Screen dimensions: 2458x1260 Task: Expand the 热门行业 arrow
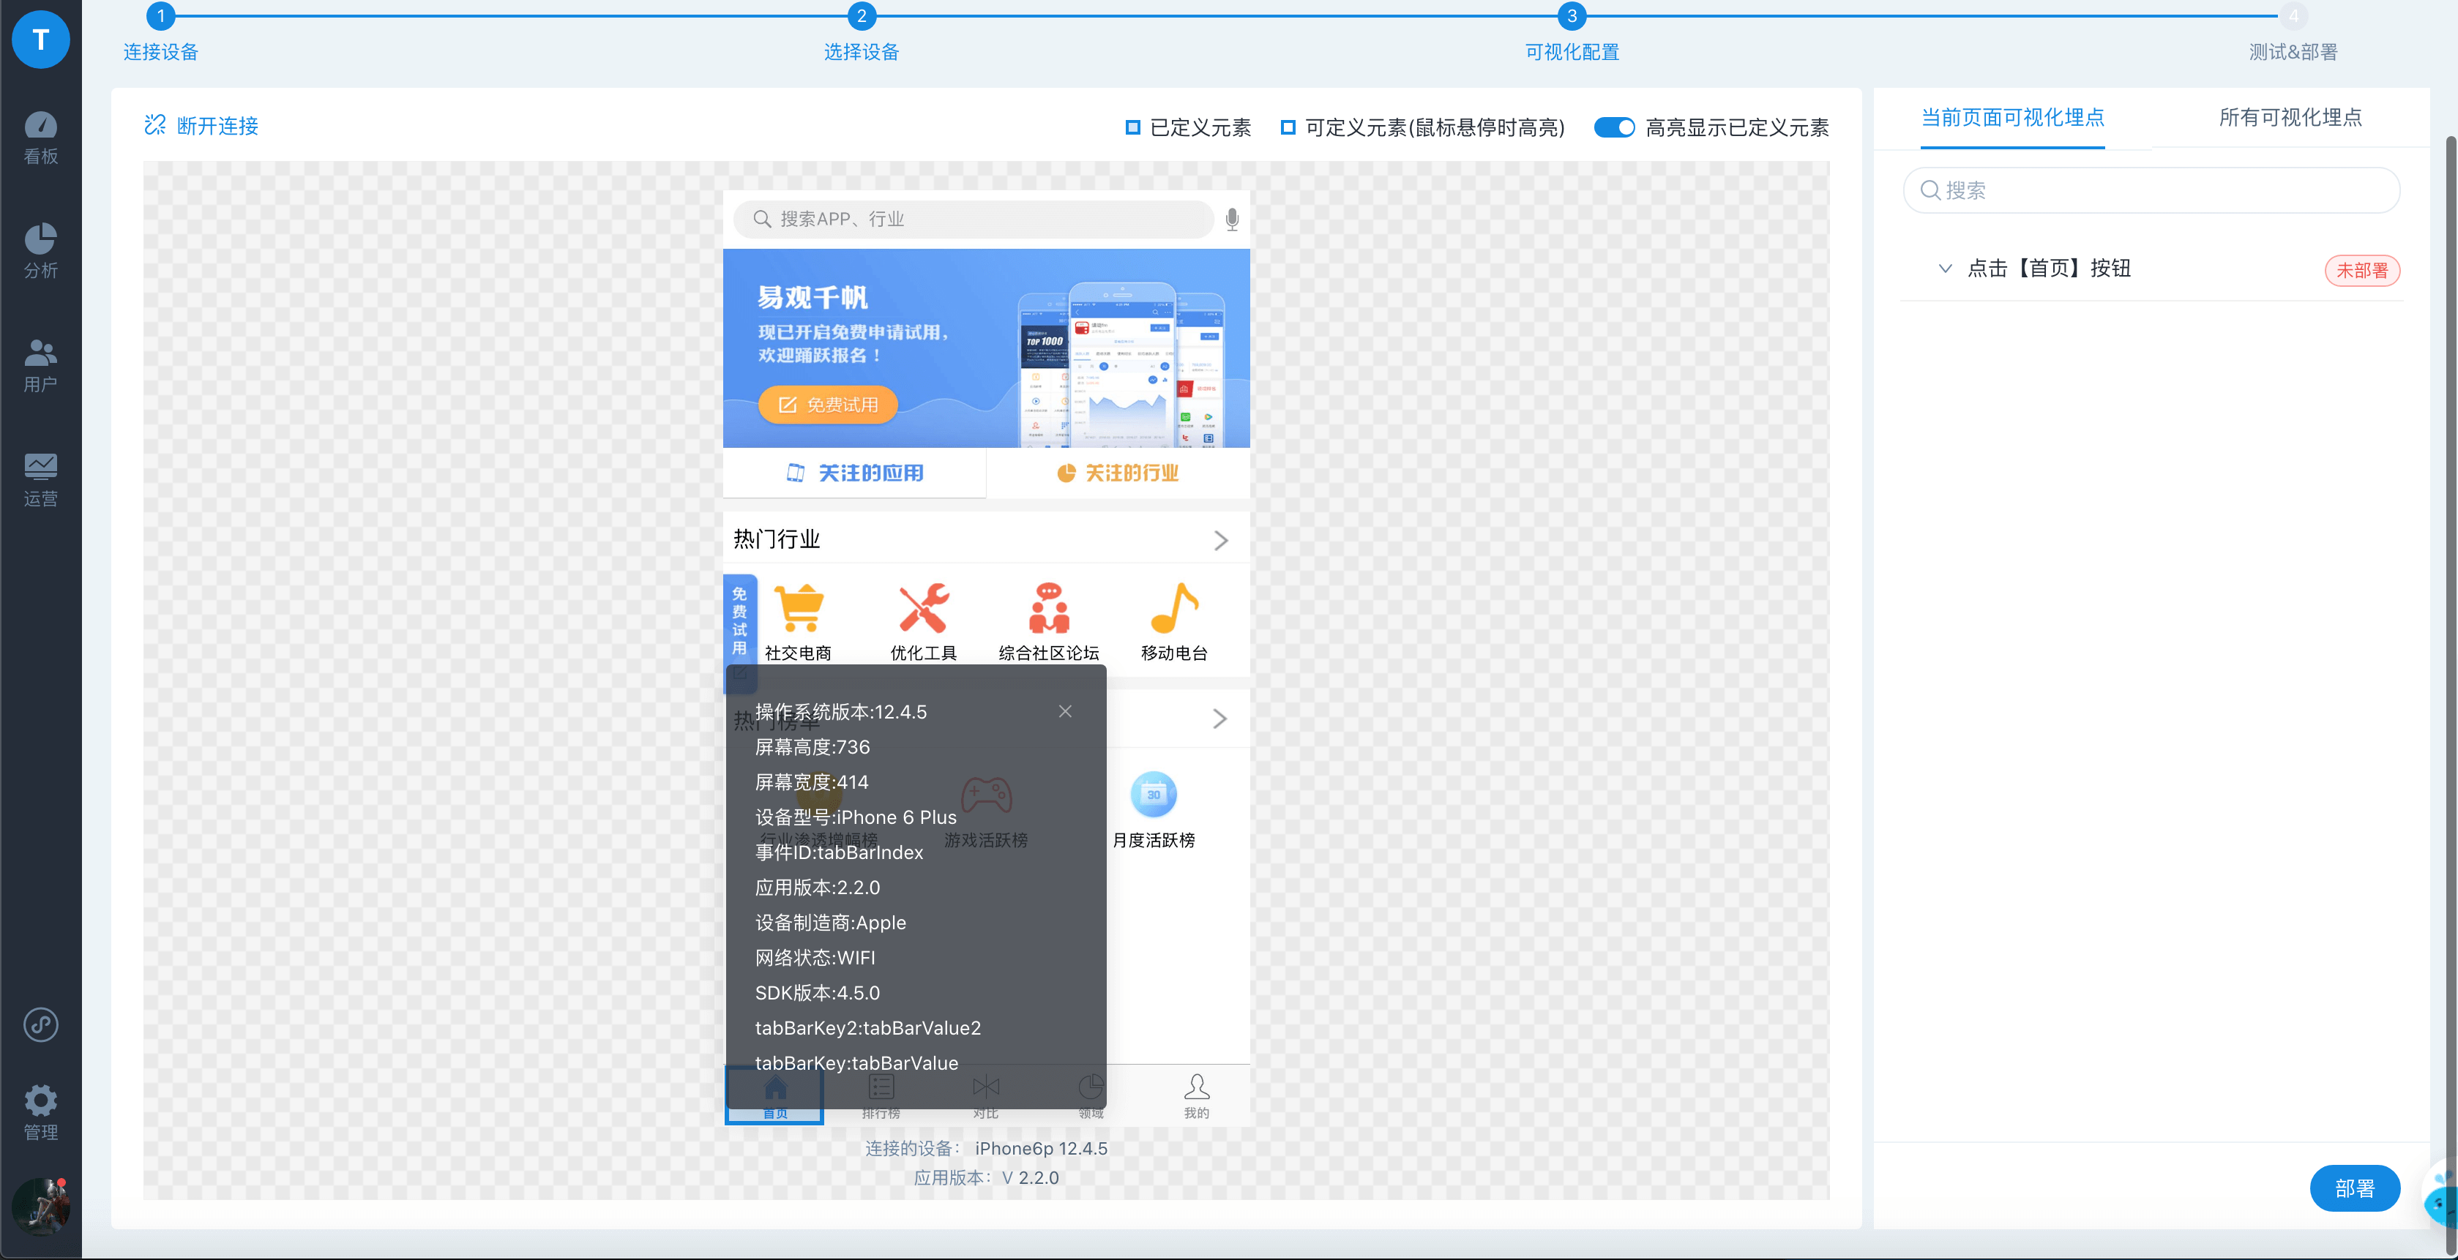pyautogui.click(x=1220, y=541)
